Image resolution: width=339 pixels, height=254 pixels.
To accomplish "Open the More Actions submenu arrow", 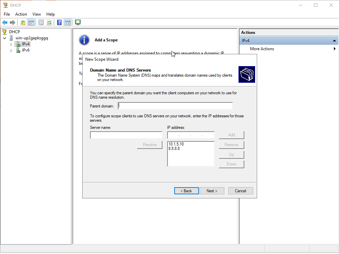I will click(335, 49).
